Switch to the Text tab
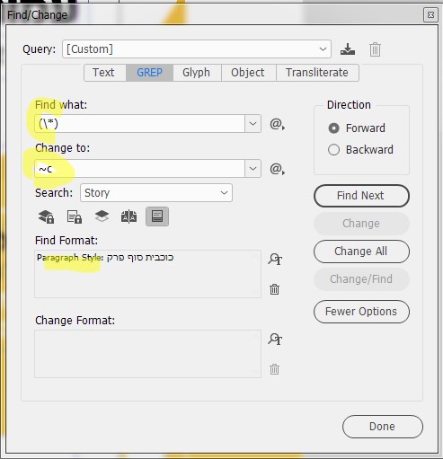The height and width of the screenshot is (459, 443). coord(104,73)
